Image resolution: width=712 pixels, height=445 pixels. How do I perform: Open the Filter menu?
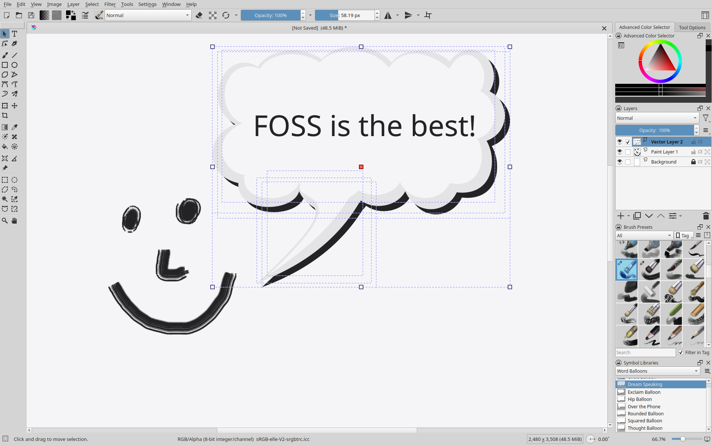pos(110,4)
